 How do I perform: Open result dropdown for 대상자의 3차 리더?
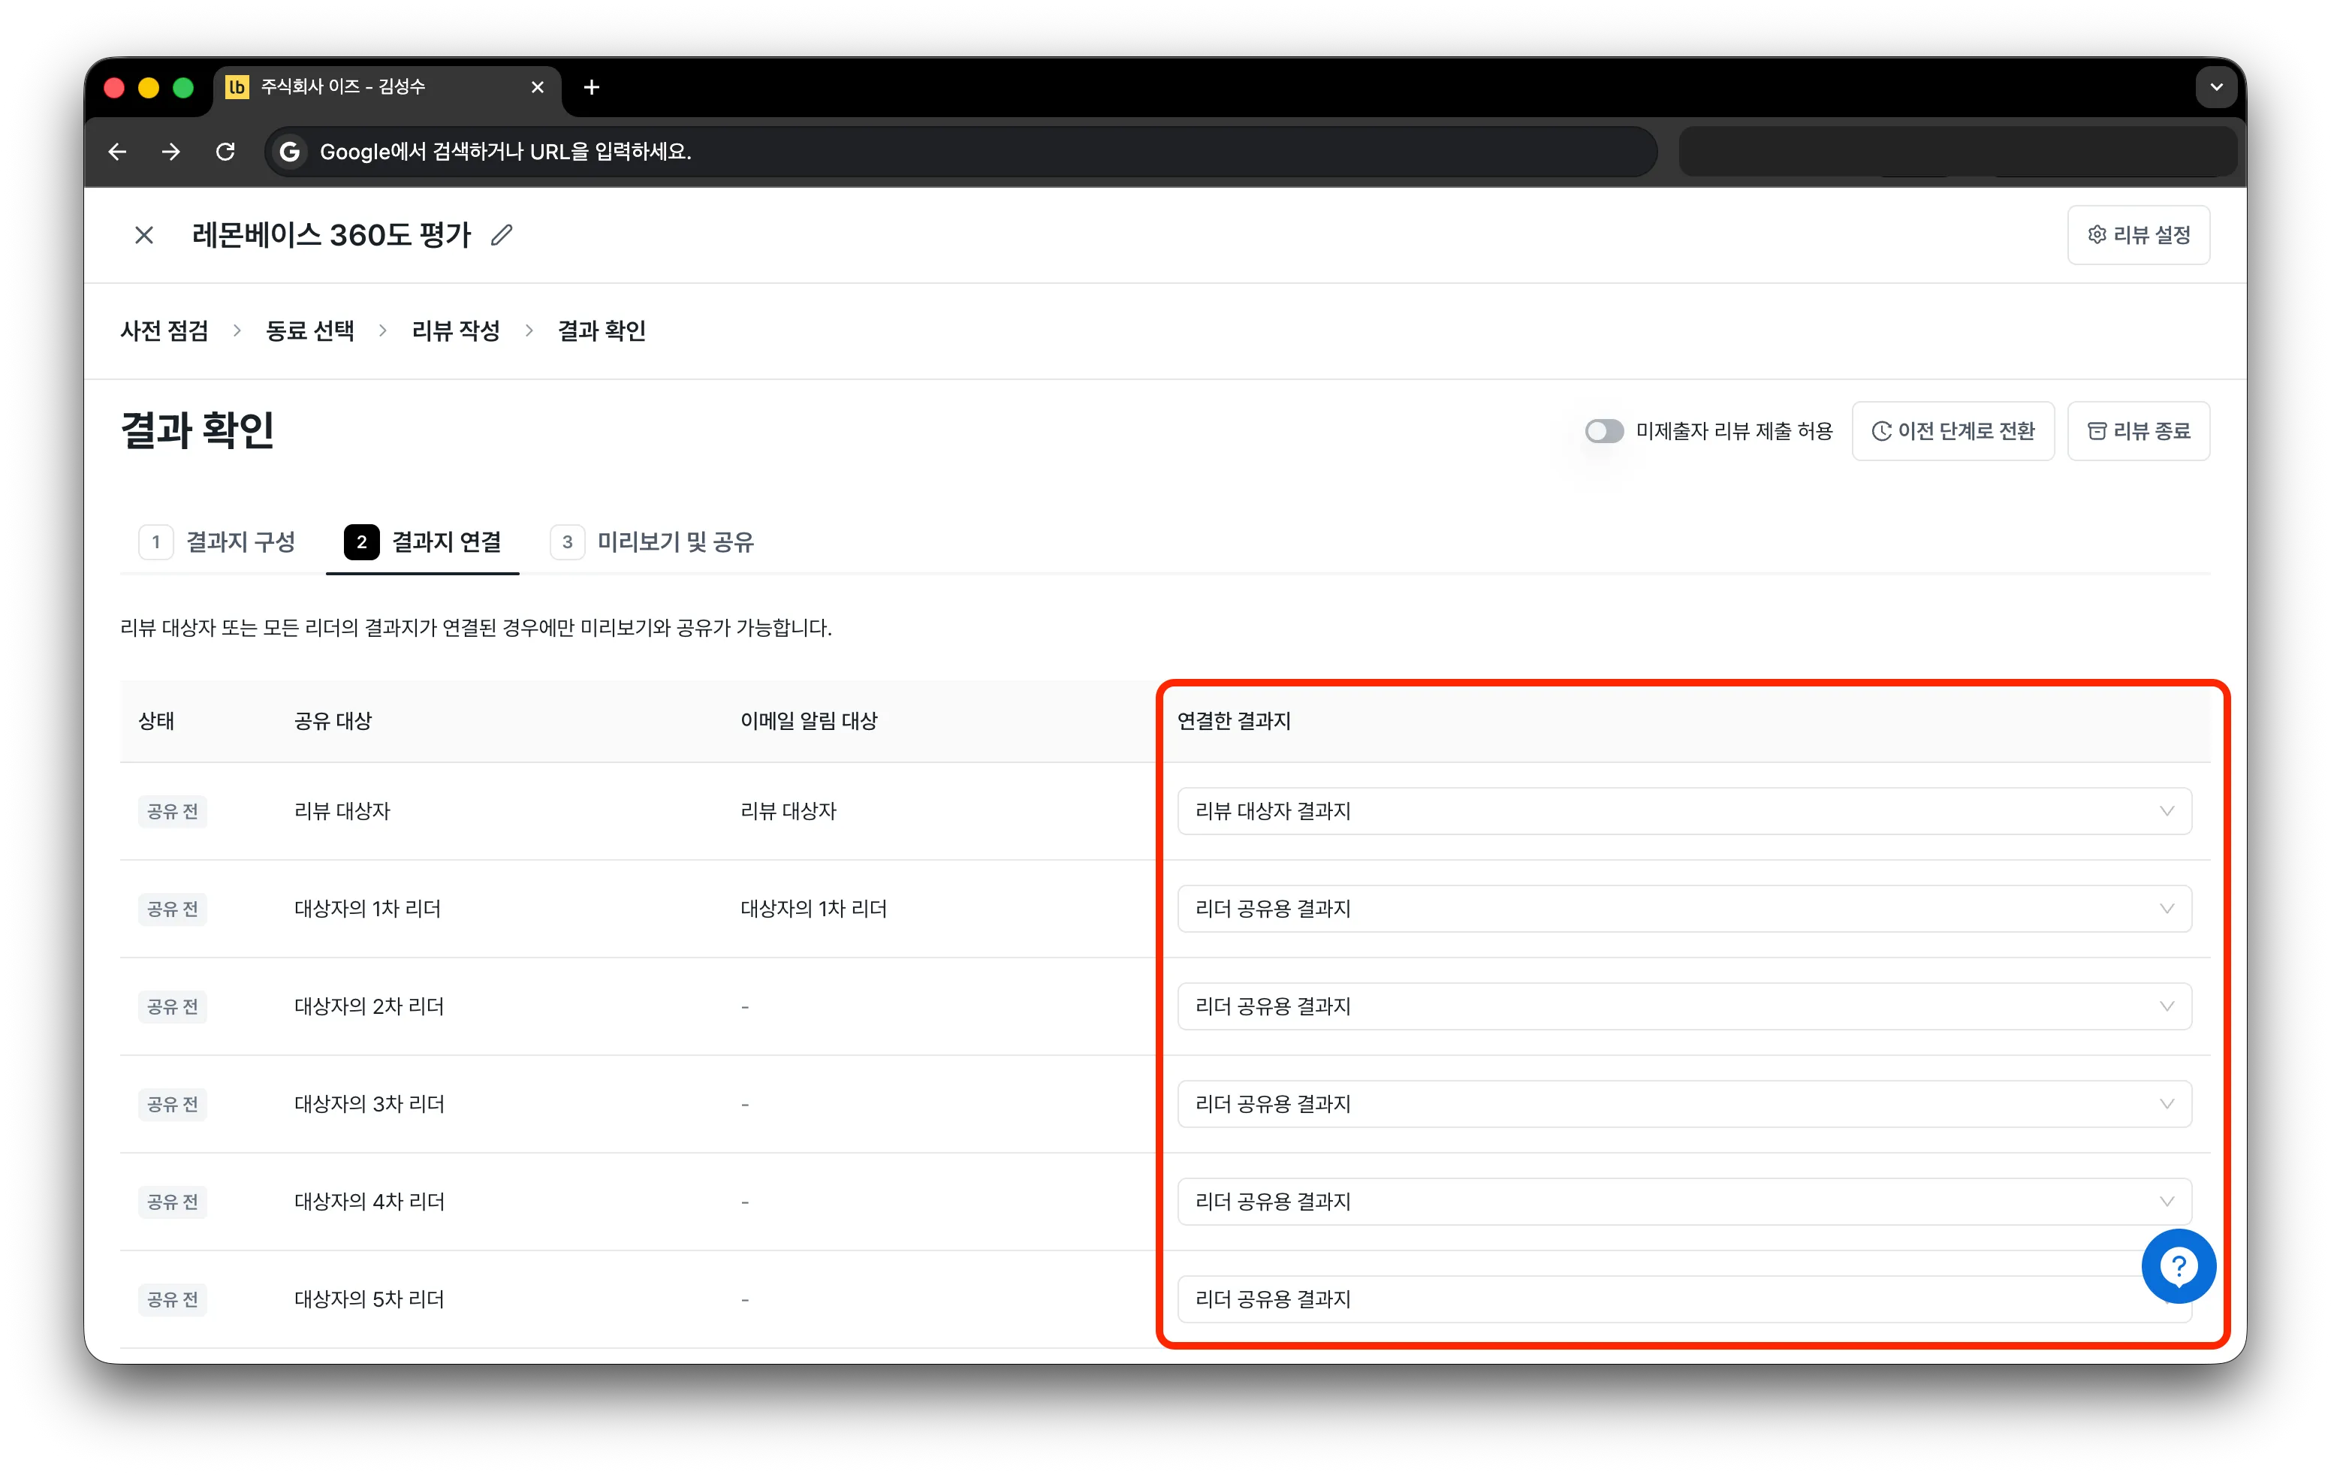click(x=1684, y=1104)
